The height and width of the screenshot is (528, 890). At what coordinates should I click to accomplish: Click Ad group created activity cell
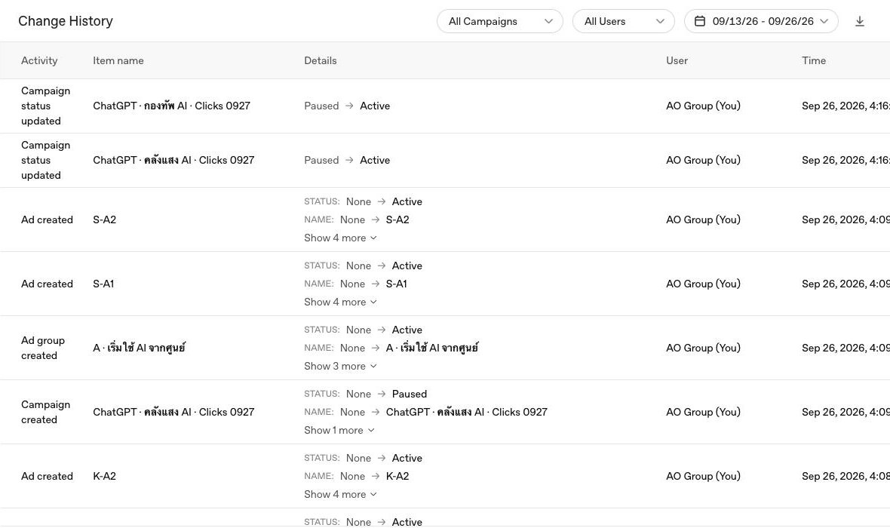coord(43,348)
